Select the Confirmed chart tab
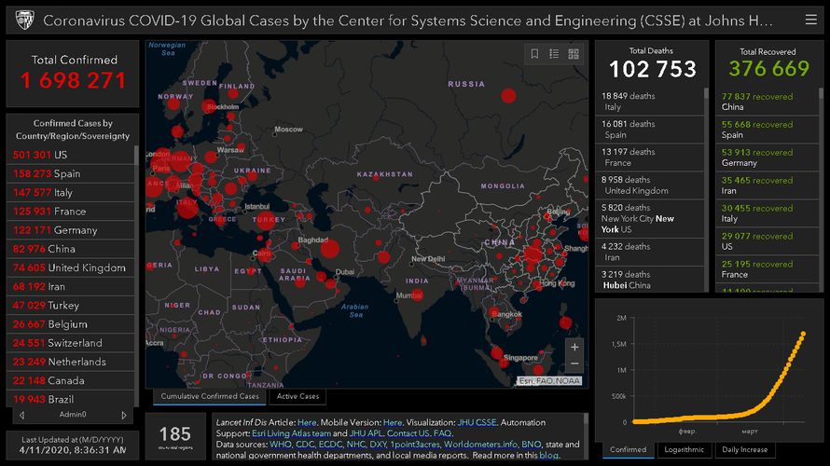 628,449
